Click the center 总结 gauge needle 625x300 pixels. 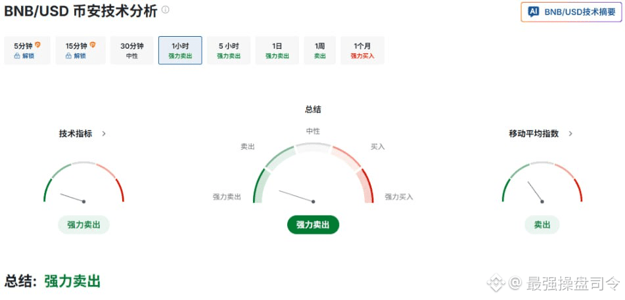[x=296, y=196]
